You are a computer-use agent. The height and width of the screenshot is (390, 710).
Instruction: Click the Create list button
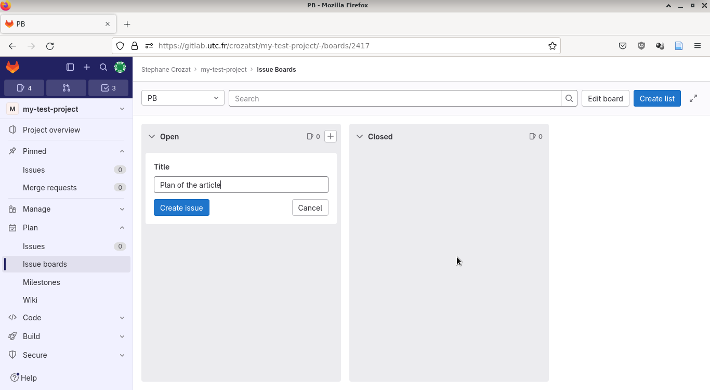tap(657, 98)
